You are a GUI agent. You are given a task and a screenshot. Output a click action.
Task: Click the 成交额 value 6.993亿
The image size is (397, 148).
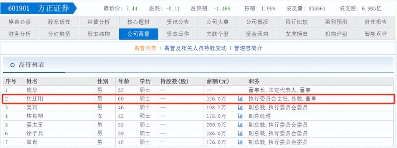pyautogui.click(x=371, y=9)
